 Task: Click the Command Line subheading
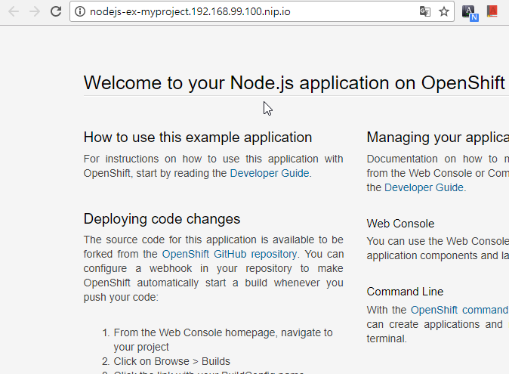(405, 292)
